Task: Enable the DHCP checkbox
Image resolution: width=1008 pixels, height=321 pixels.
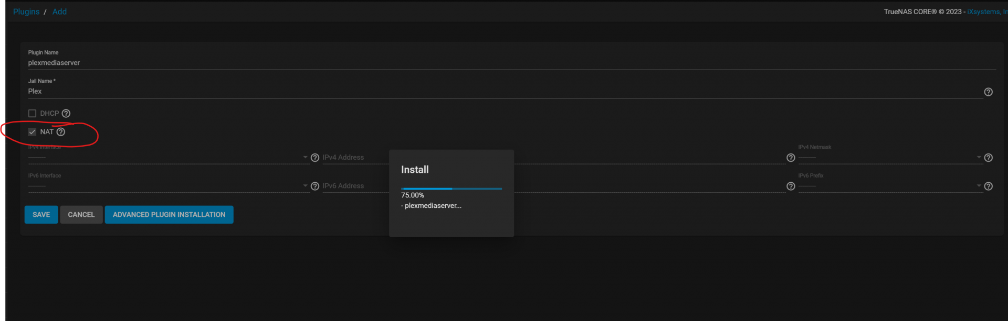Action: coord(32,113)
